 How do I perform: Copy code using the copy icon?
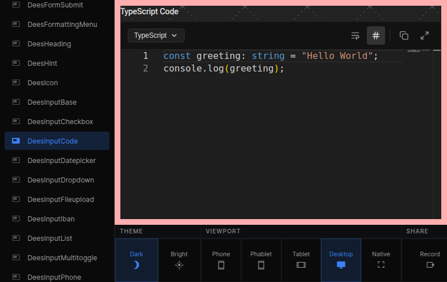click(404, 35)
